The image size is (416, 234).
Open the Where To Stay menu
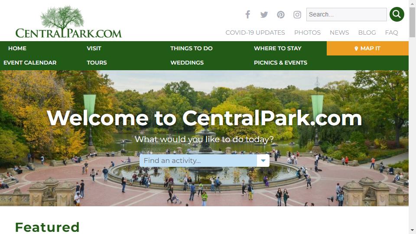click(277, 48)
